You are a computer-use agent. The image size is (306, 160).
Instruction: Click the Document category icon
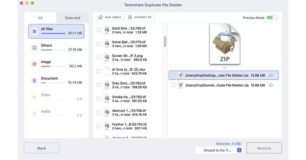coord(34,81)
